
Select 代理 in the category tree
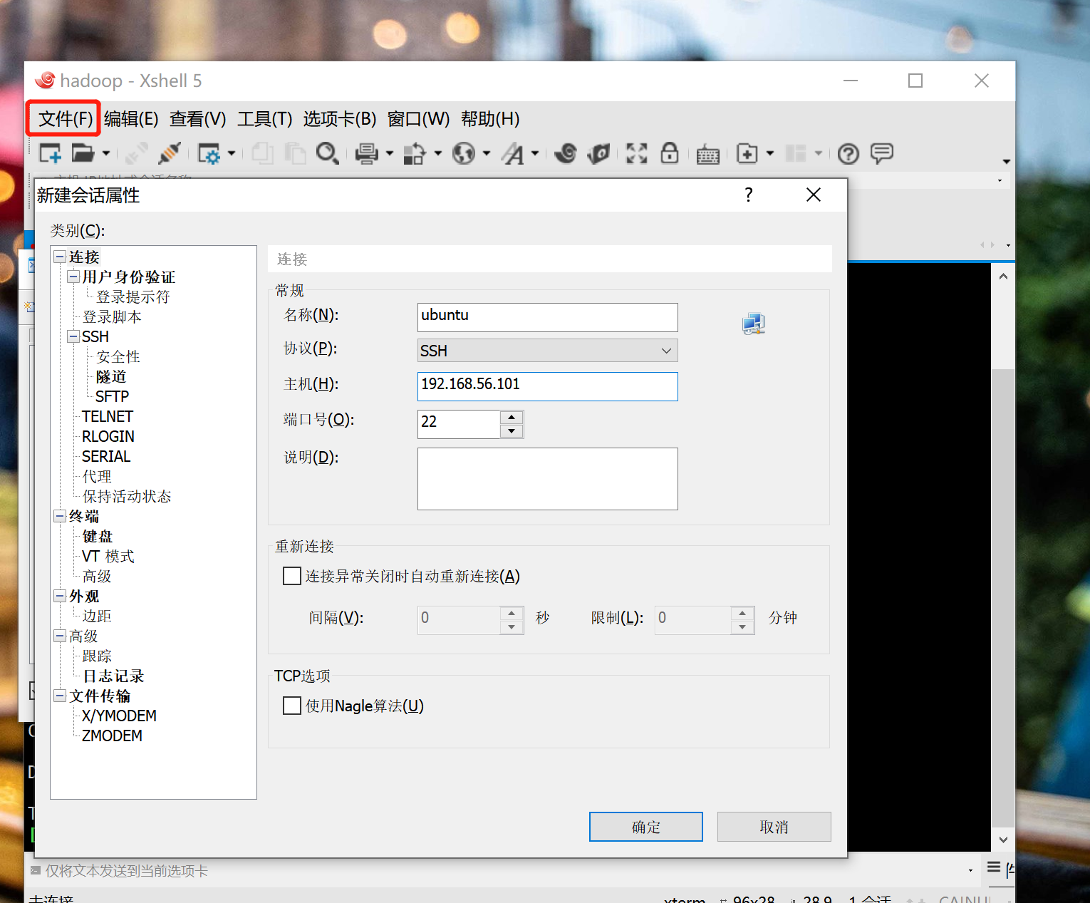pos(97,476)
